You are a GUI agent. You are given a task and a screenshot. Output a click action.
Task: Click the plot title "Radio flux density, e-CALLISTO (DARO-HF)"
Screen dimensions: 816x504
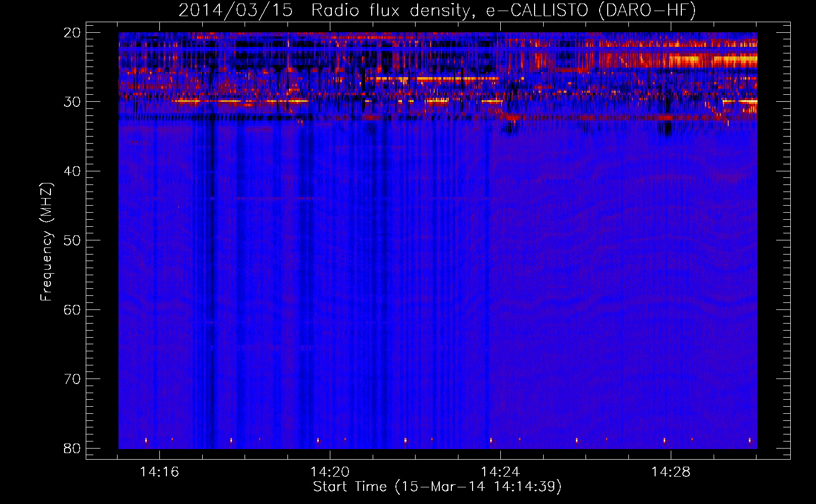pos(503,10)
